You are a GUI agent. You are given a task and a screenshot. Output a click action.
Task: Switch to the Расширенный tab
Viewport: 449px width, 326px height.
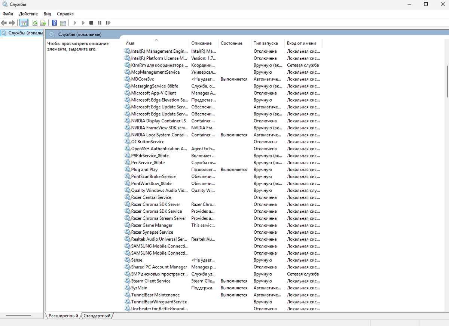click(63, 316)
